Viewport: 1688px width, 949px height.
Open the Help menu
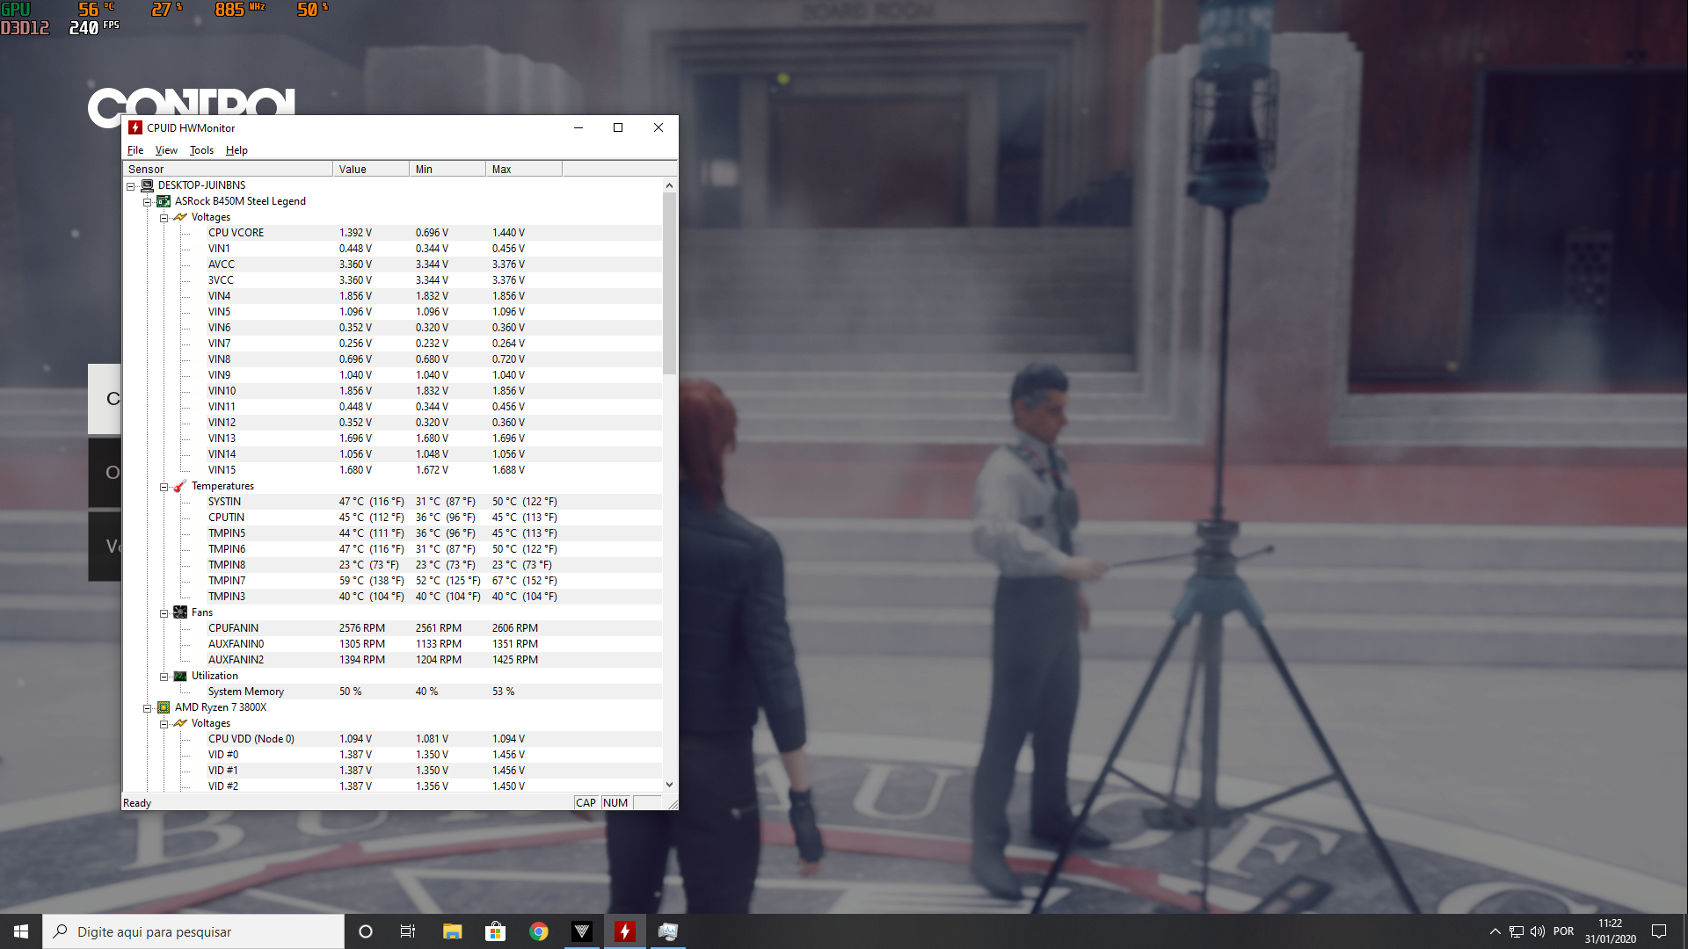(x=236, y=150)
